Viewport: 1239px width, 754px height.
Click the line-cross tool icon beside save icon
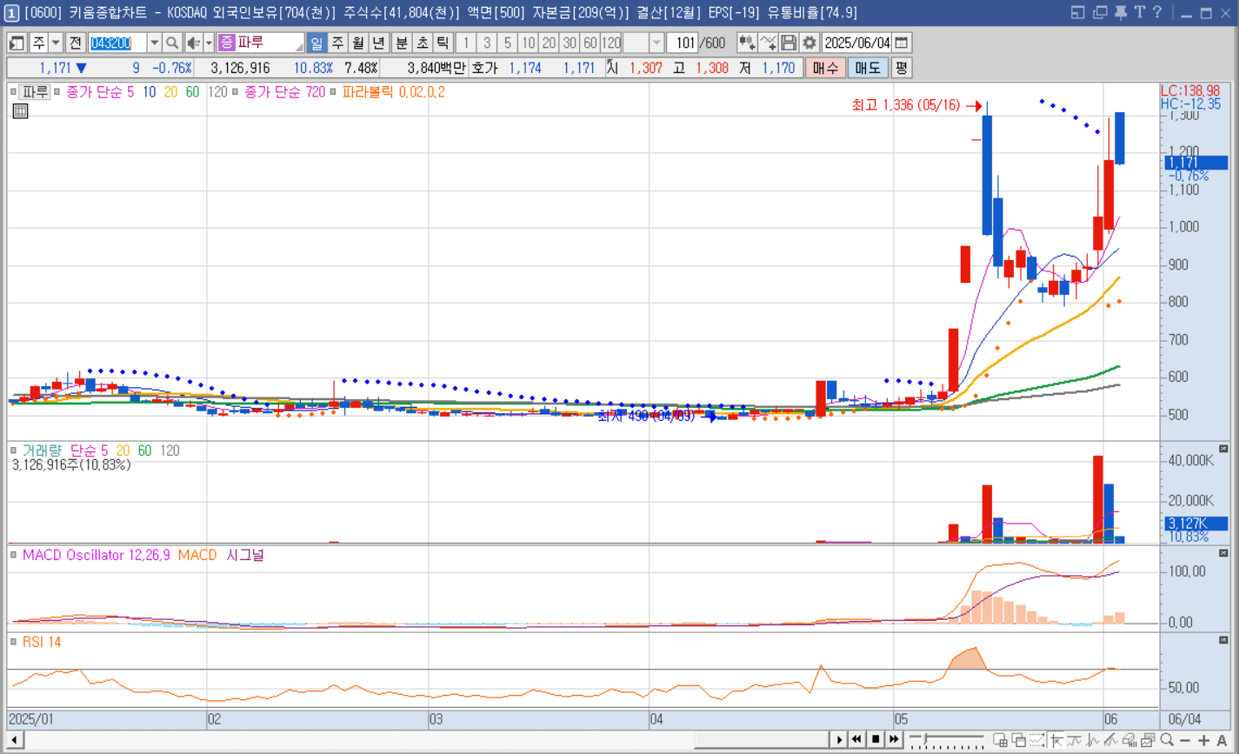(x=768, y=43)
